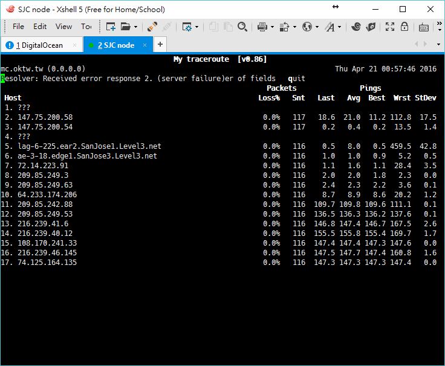445x366 pixels.
Task: Click the 74.125.164.135 host entry
Action: [47, 263]
